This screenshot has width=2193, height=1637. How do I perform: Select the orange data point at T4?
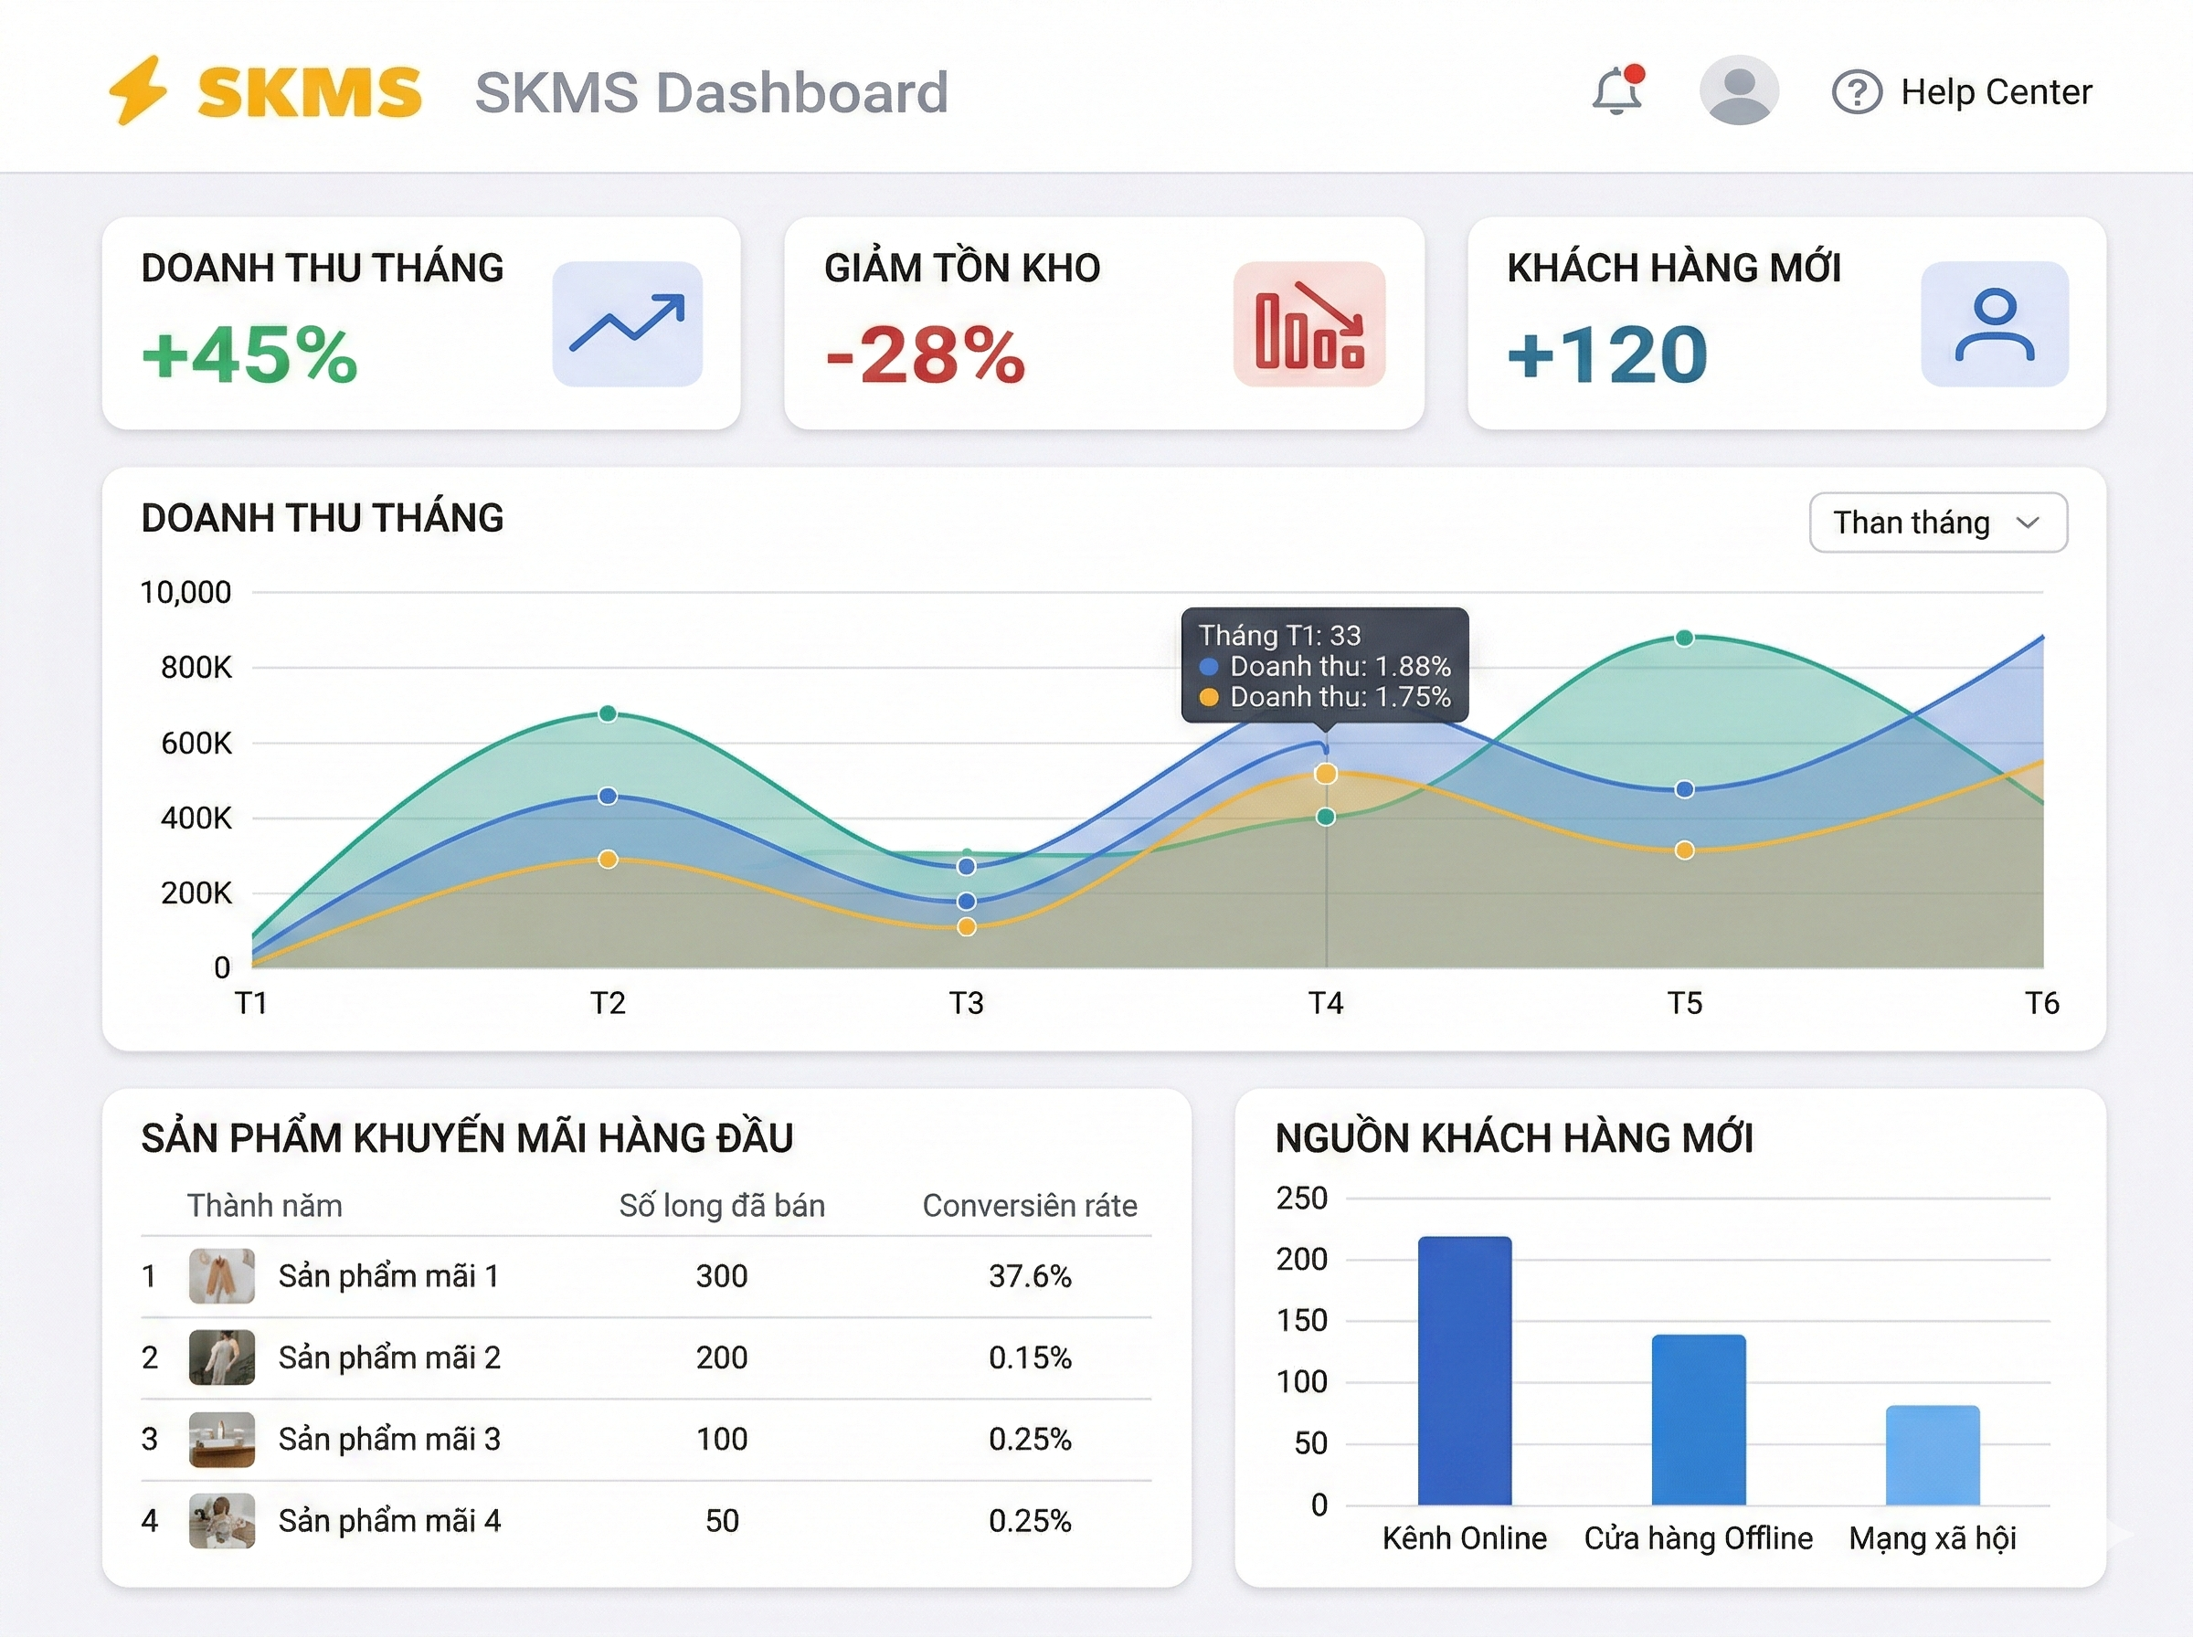[x=1326, y=774]
